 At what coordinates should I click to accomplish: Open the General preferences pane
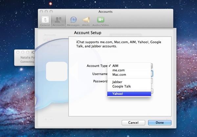pyautogui.click(x=45, y=21)
